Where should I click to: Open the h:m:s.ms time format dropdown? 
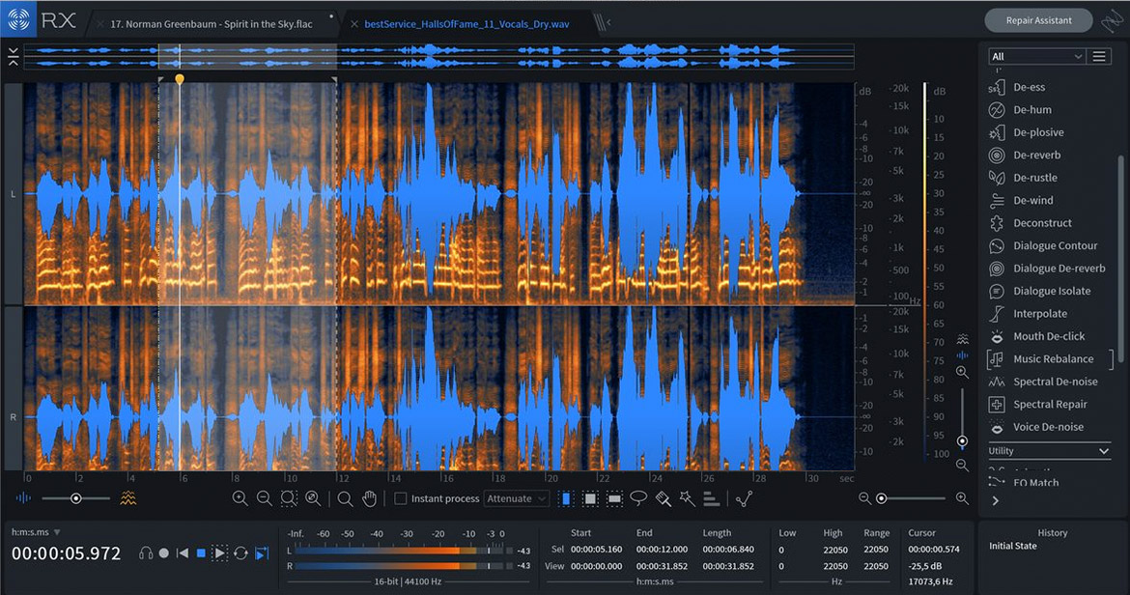pos(36,532)
